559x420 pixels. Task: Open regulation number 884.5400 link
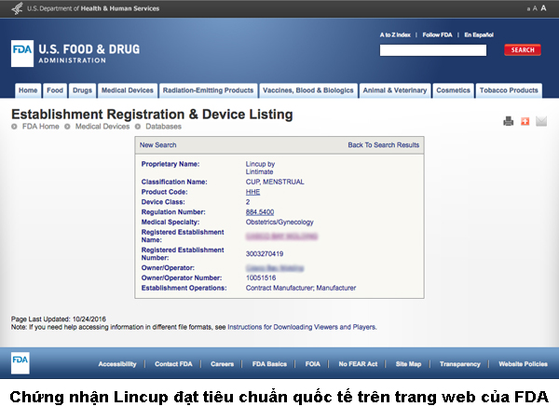coord(260,212)
